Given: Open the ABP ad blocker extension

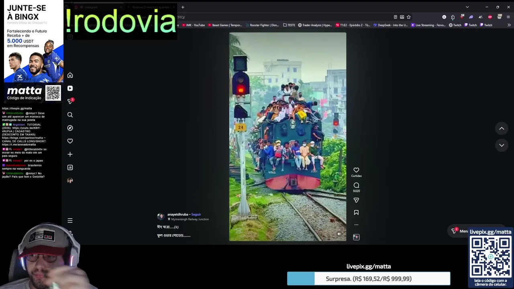Looking at the screenshot, I should pos(490,17).
